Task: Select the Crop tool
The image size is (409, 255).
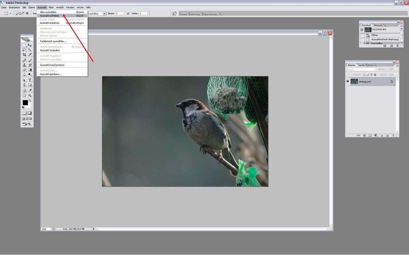Action: [x=25, y=54]
